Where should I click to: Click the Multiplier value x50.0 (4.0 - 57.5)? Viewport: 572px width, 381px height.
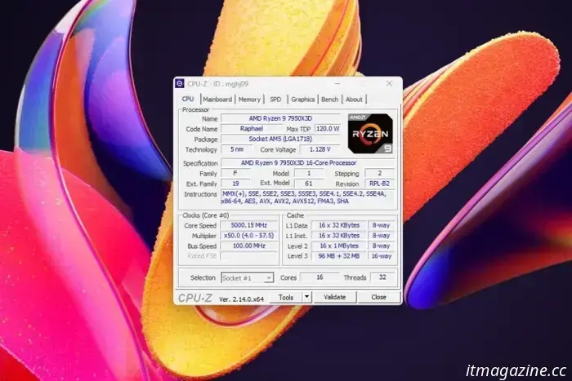(x=248, y=235)
